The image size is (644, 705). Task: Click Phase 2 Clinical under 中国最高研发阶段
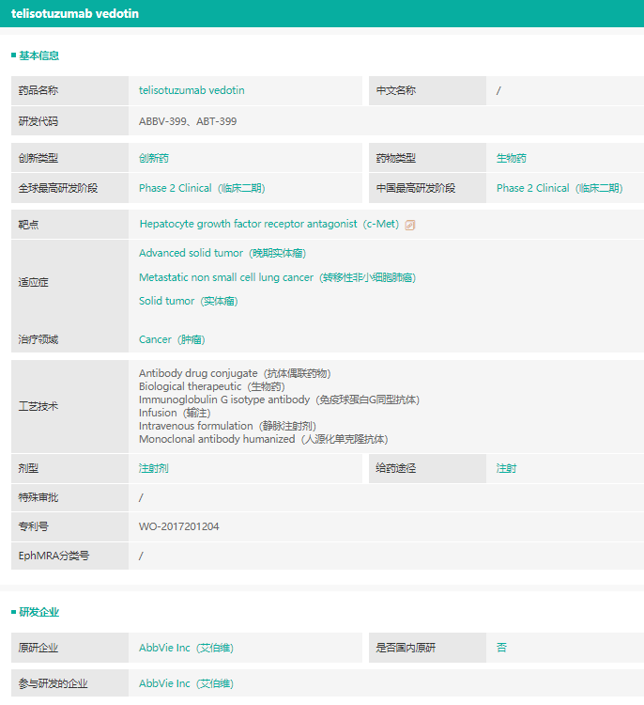pos(559,188)
